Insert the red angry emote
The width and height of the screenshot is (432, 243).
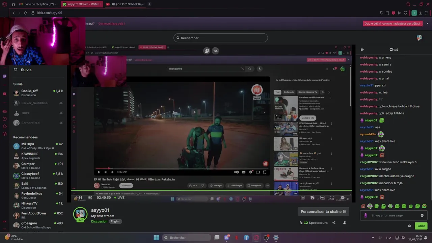[x=363, y=206]
